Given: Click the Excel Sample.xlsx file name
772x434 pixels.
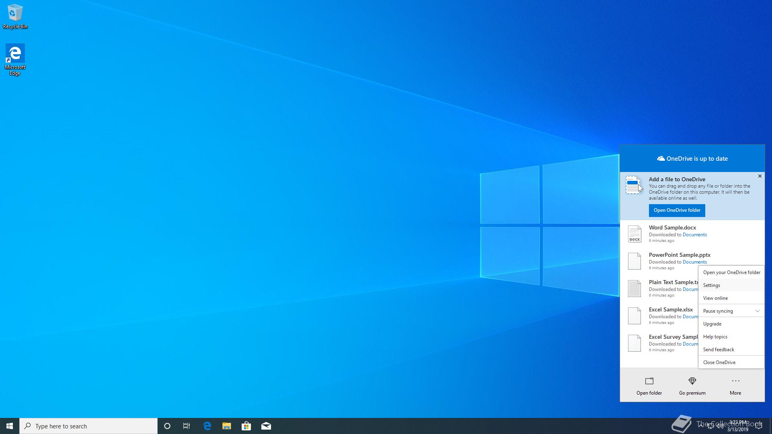Looking at the screenshot, I should click(x=671, y=309).
